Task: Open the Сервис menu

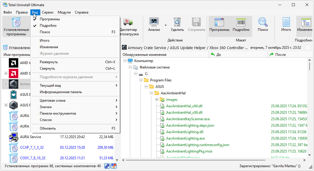Action: pos(48,12)
